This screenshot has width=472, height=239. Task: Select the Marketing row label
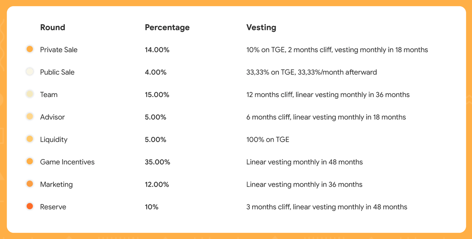tap(56, 184)
